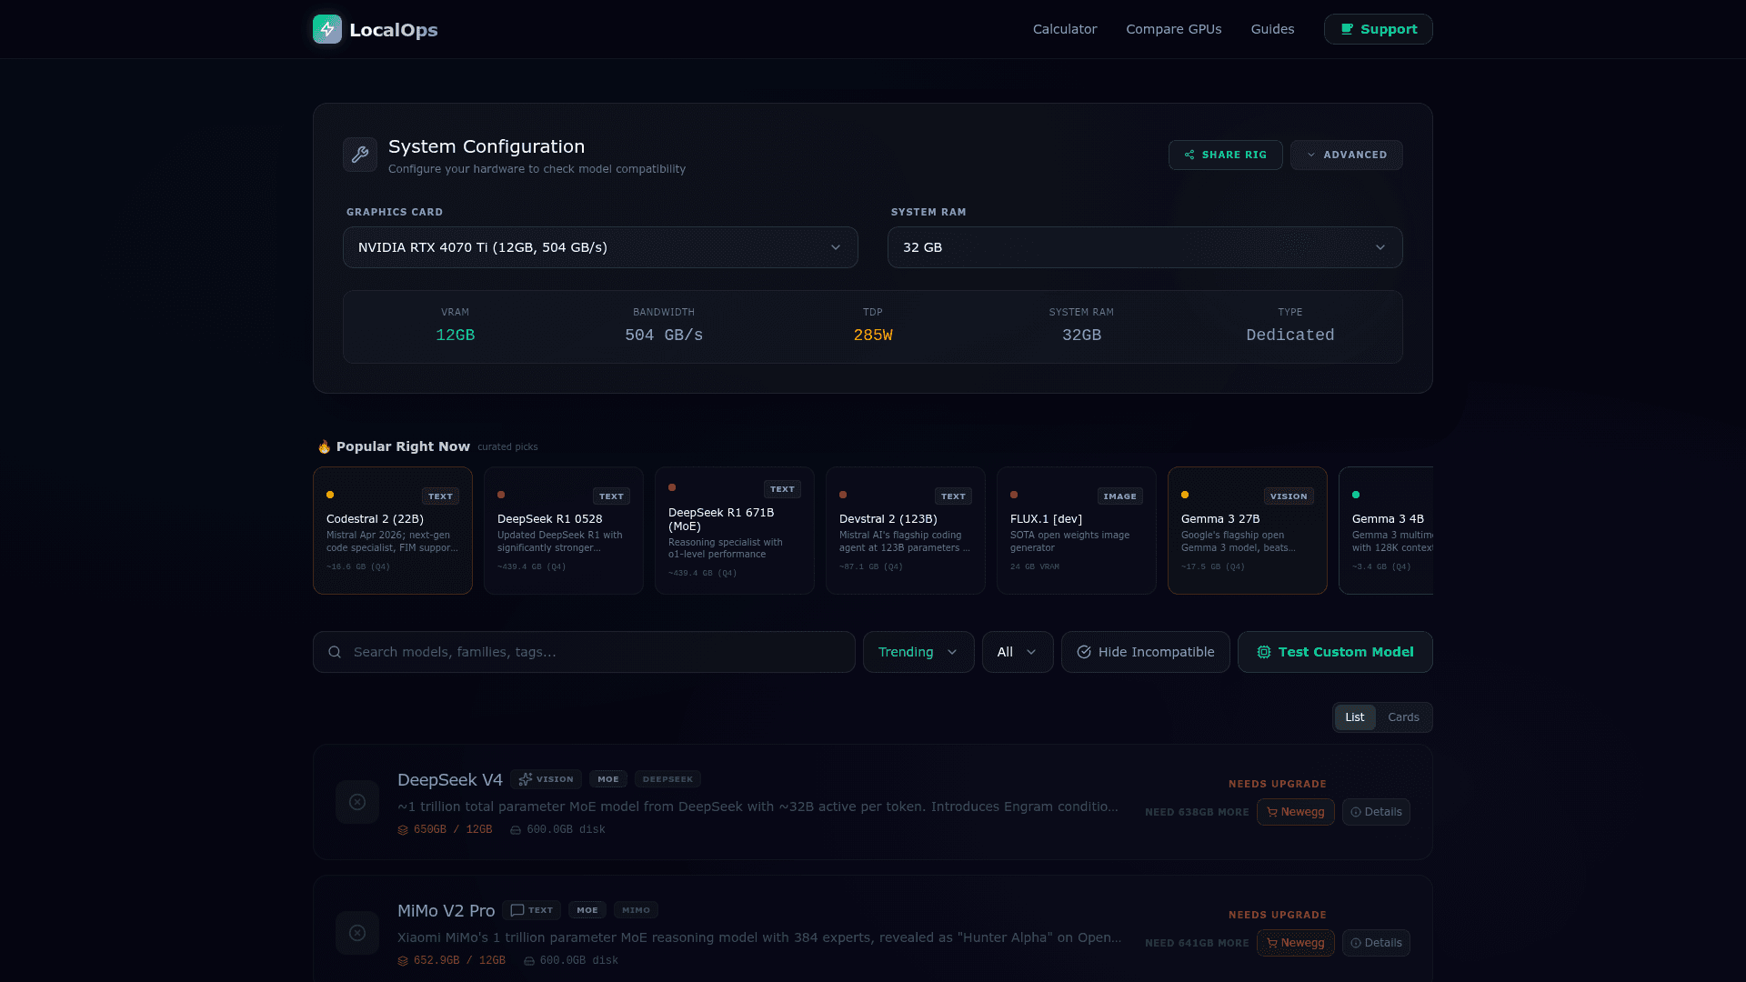Image resolution: width=1746 pixels, height=982 pixels.
Task: Switch to the Cards view
Action: pos(1403,717)
